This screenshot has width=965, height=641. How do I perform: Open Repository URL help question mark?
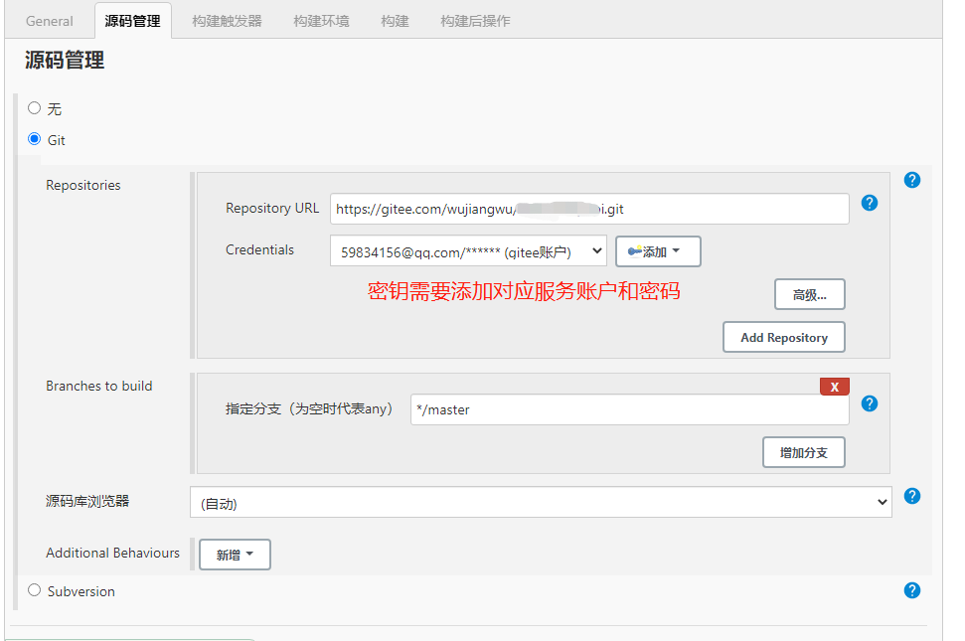[x=870, y=203]
